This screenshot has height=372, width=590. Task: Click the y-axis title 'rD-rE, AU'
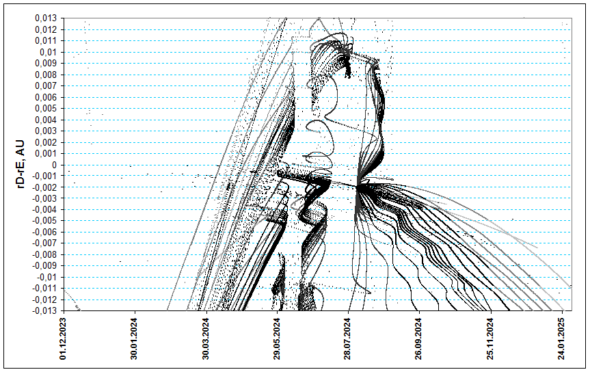click(21, 164)
